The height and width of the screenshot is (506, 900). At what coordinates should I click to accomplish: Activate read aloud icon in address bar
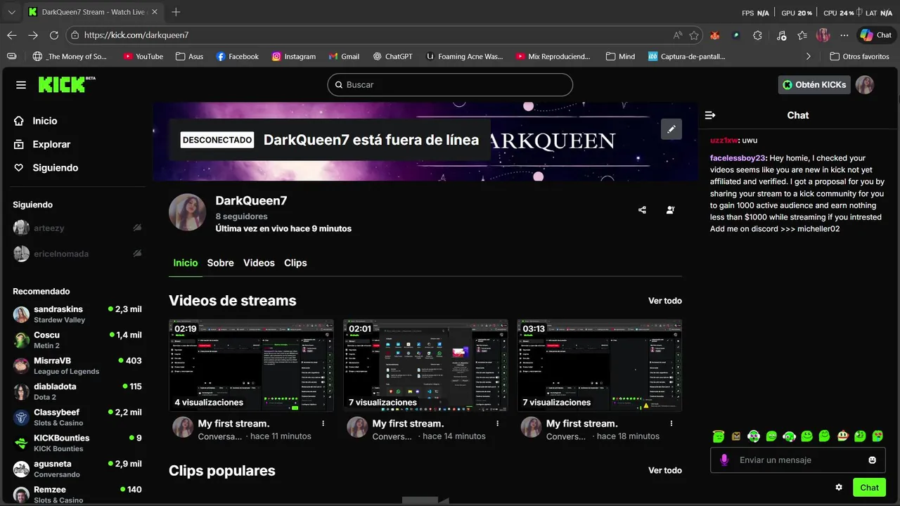point(678,35)
